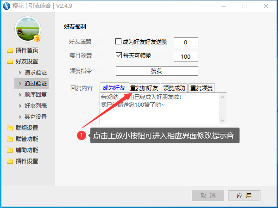
Task: Click the 应用 apply button
Action: click(x=244, y=196)
